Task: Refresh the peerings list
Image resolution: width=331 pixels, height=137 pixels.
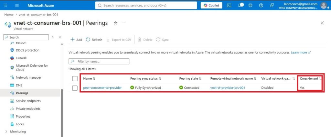Action: (x=94, y=40)
